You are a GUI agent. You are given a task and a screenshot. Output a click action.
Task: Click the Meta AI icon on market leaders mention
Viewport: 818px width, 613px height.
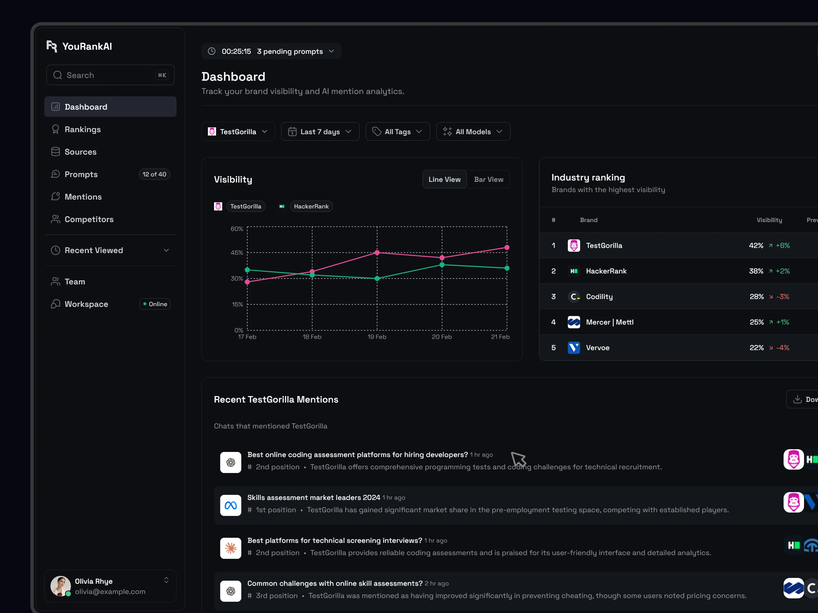[230, 505]
